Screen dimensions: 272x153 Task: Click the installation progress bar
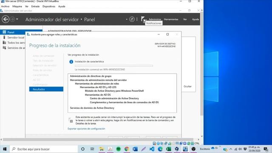(114, 66)
